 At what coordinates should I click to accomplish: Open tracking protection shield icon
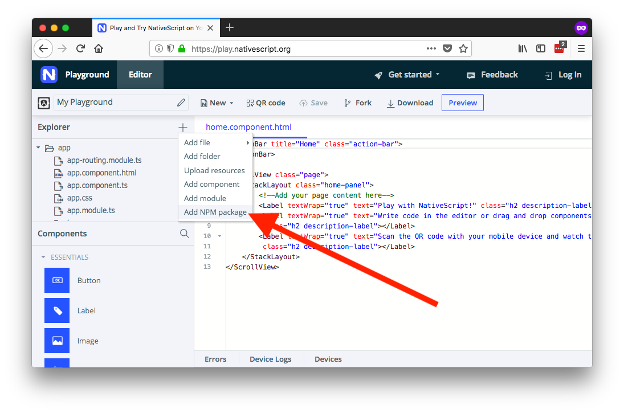(x=170, y=48)
